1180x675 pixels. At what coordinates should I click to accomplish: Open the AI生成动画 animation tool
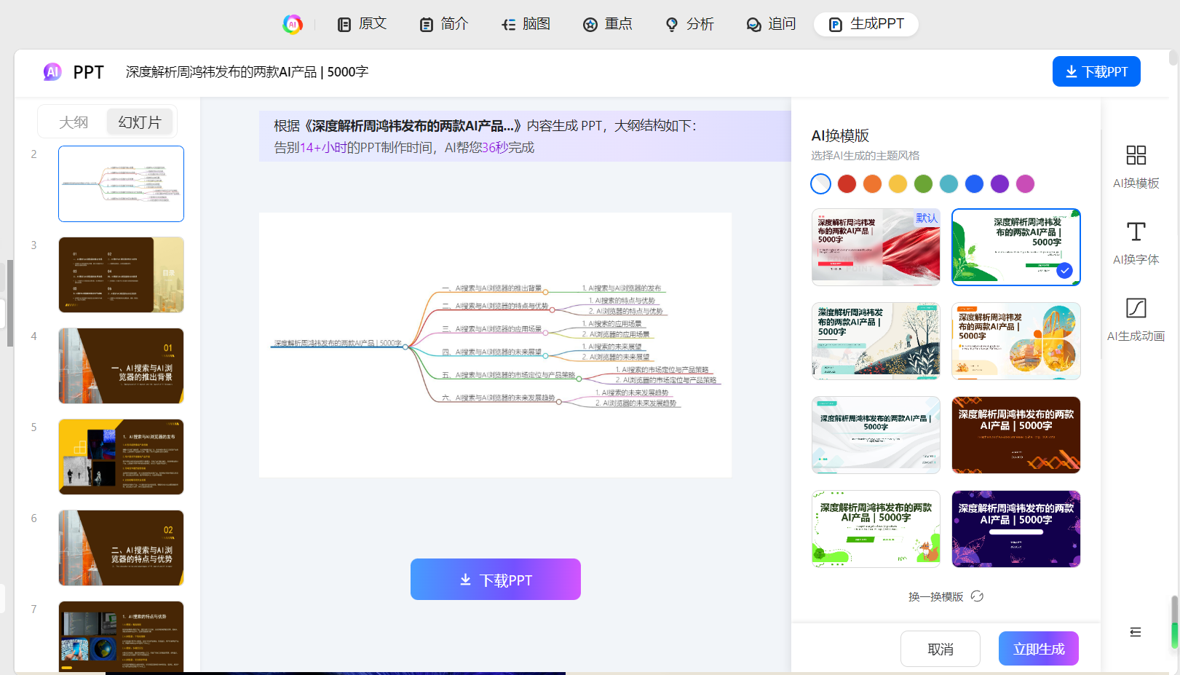(x=1136, y=320)
